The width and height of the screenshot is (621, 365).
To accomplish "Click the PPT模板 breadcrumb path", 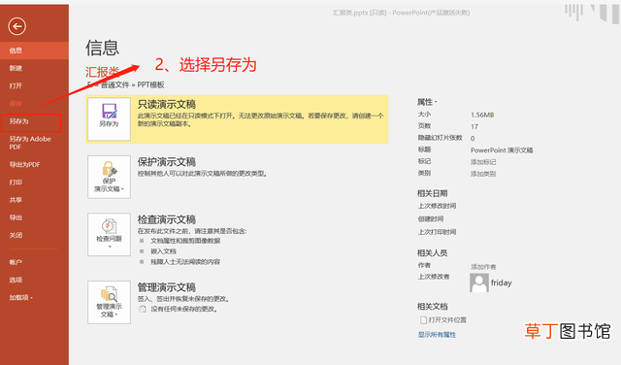I will [x=150, y=84].
